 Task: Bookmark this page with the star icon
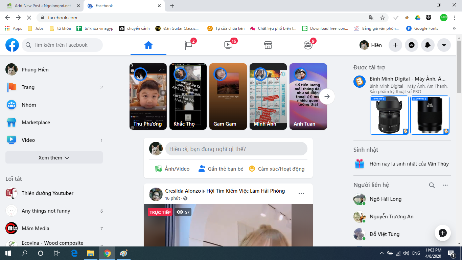click(383, 18)
